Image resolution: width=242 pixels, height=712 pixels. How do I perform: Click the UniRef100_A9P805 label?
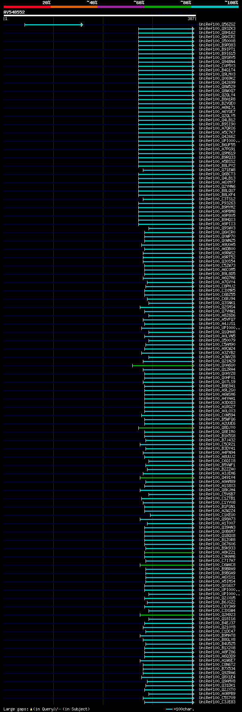pos(217,216)
